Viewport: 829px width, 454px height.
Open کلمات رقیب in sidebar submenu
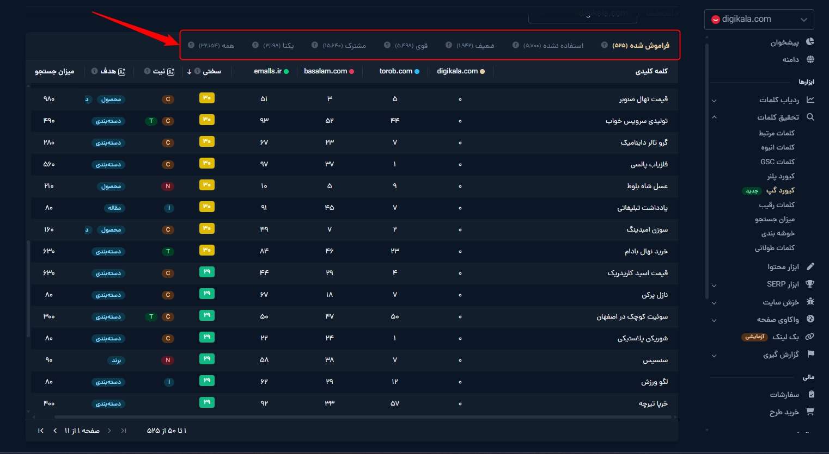pyautogui.click(x=777, y=204)
